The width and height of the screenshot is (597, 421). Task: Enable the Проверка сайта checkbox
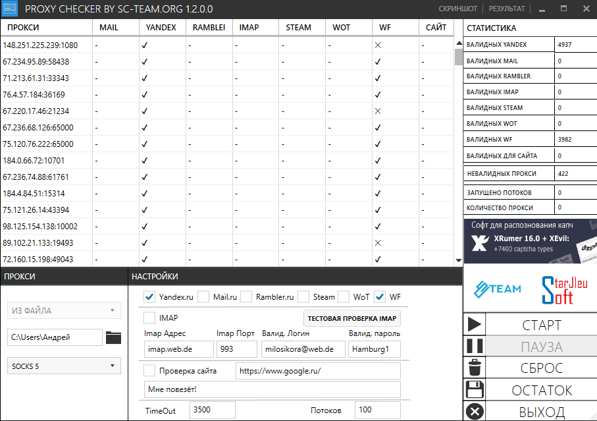point(149,370)
